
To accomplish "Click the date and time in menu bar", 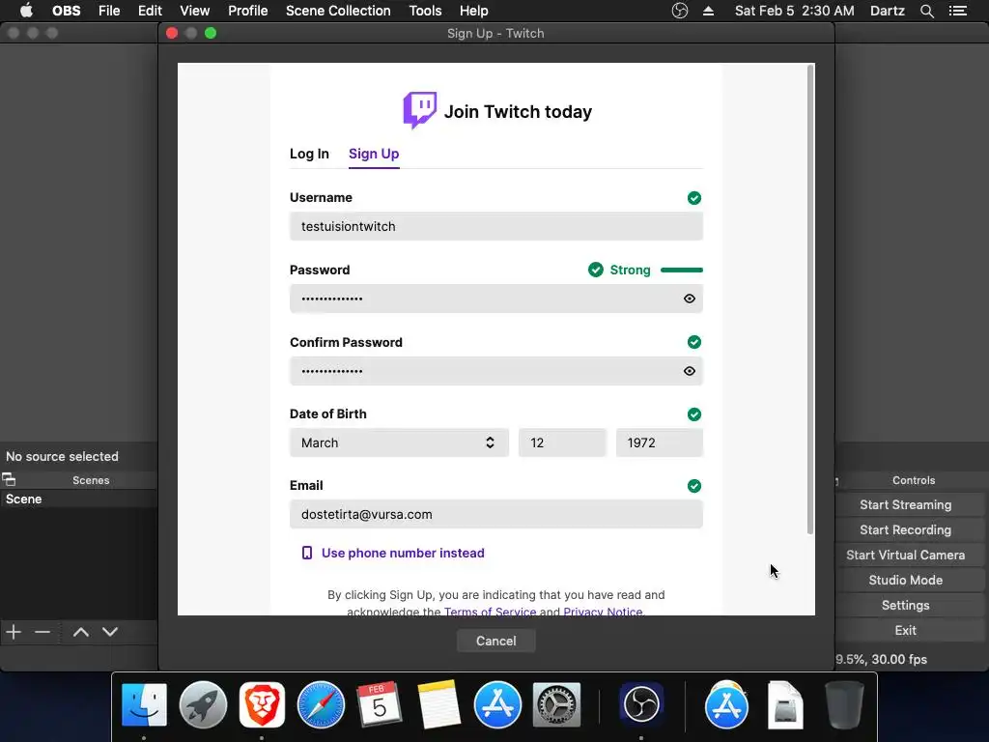I will 795,11.
